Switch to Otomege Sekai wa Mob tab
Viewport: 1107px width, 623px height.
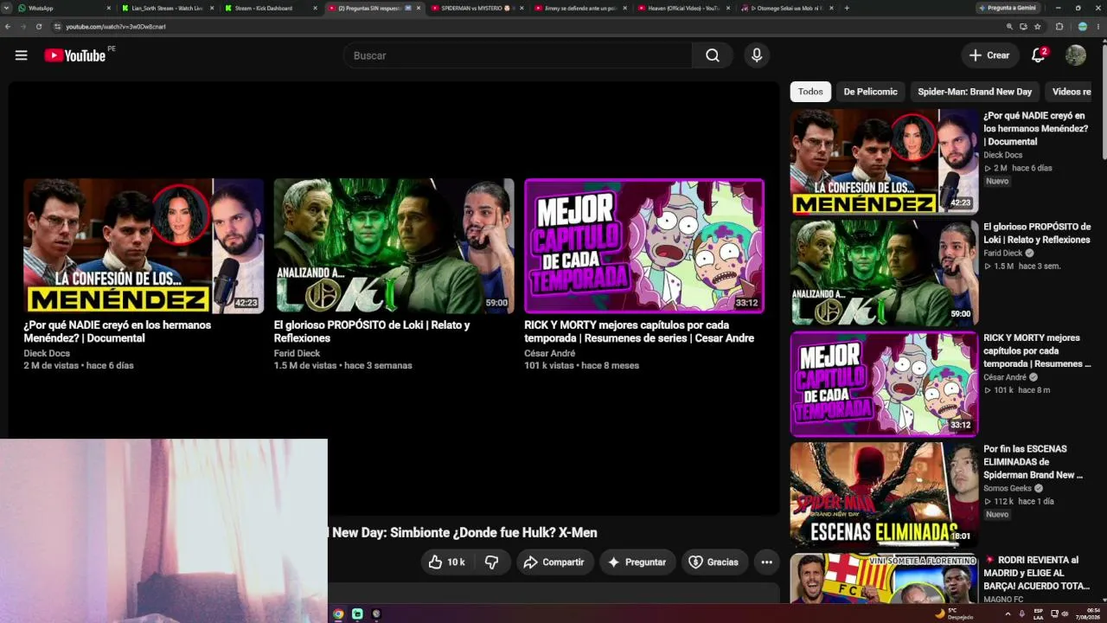(787, 8)
